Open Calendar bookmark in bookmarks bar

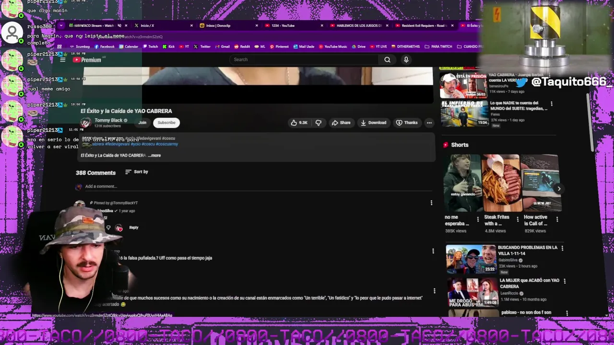(x=129, y=46)
